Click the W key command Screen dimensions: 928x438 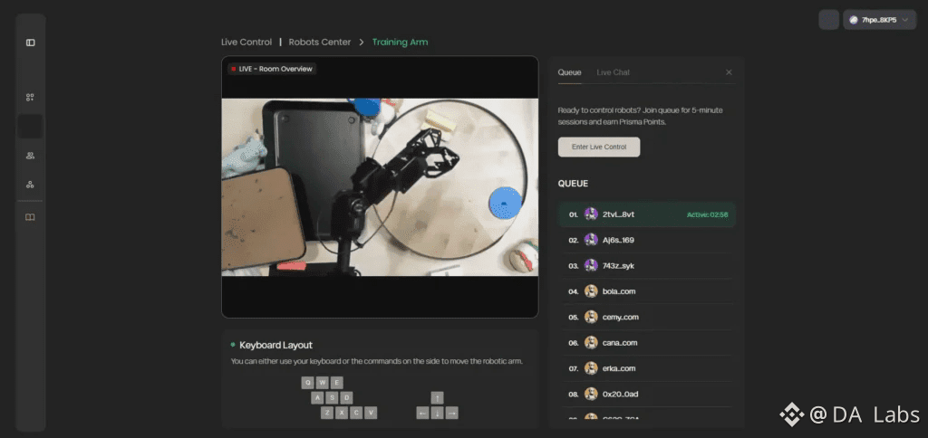(323, 383)
